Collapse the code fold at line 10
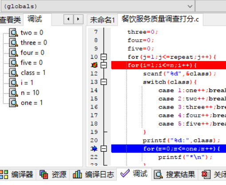226x185 pixels. click(x=104, y=57)
